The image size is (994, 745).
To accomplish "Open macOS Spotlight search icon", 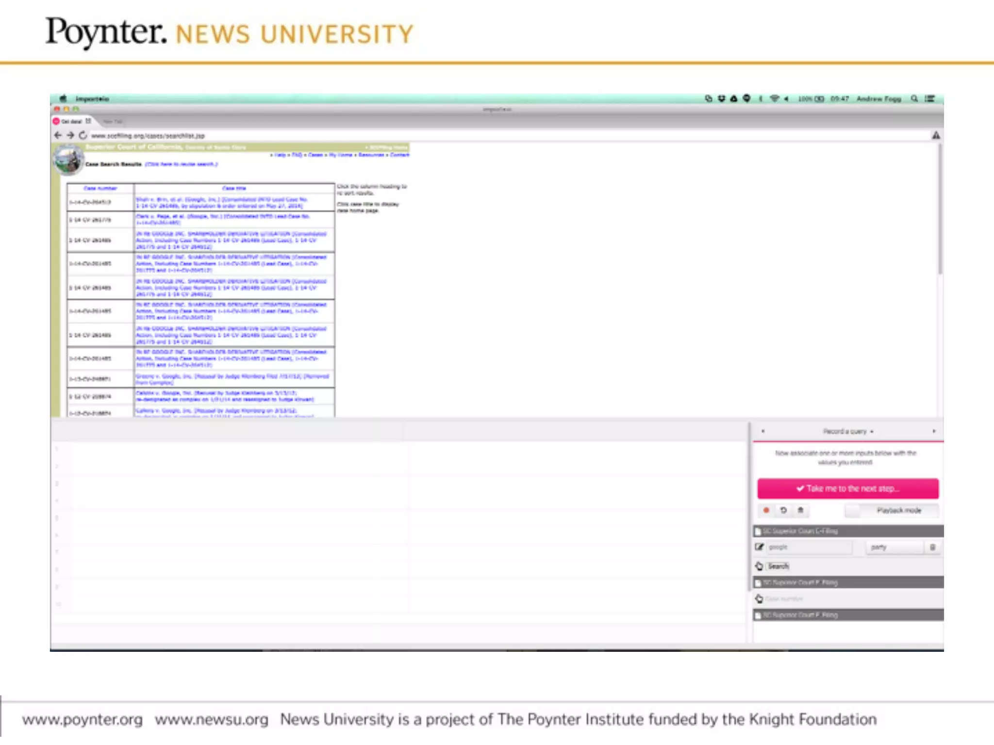I will coord(914,99).
